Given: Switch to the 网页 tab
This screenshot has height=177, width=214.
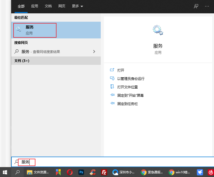Looking at the screenshot, I should [62, 6].
